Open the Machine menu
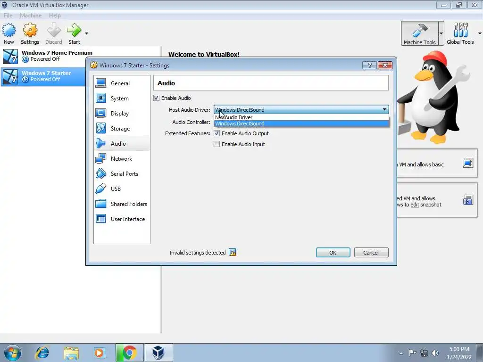 pyautogui.click(x=31, y=16)
